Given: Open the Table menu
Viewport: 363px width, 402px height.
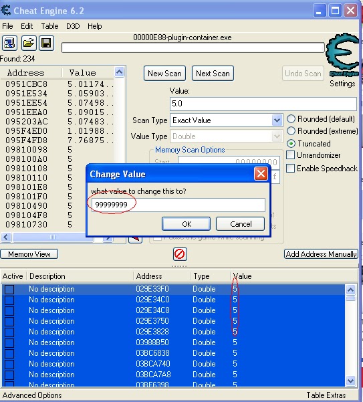Looking at the screenshot, I should 49,26.
